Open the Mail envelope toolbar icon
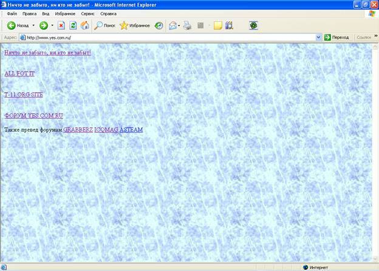 (172, 25)
